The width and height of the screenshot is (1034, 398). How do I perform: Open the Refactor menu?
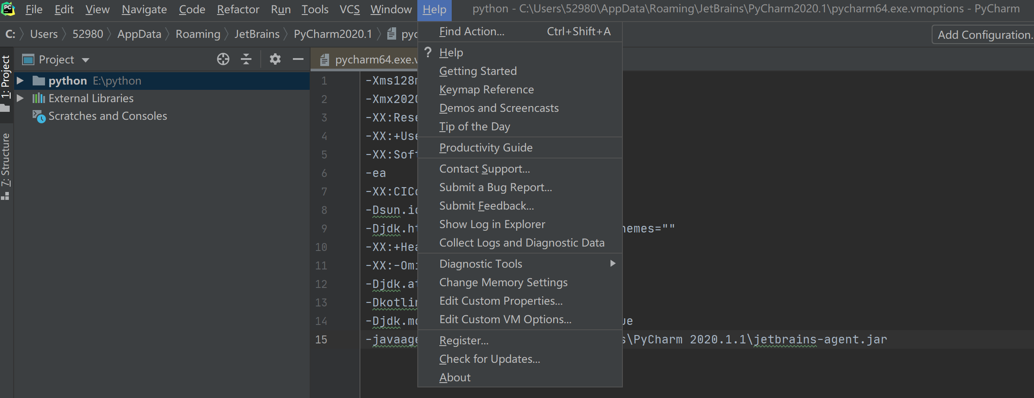[238, 9]
